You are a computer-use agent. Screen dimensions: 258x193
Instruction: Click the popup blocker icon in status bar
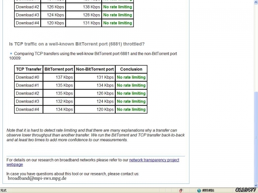click(x=181, y=190)
